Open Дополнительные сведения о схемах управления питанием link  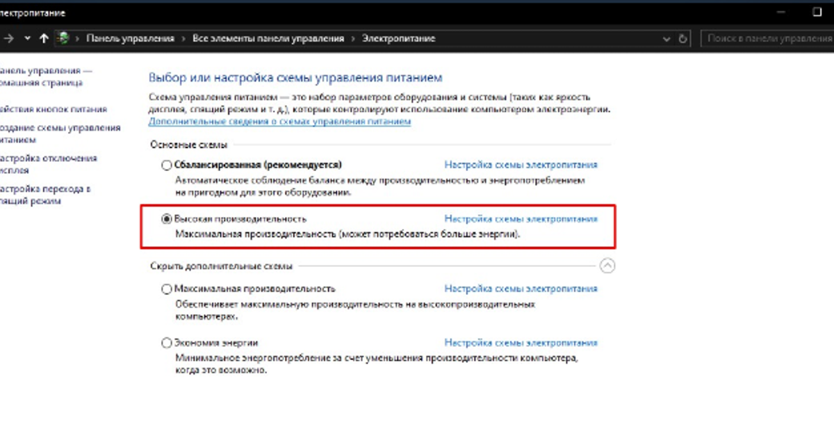[x=279, y=122]
